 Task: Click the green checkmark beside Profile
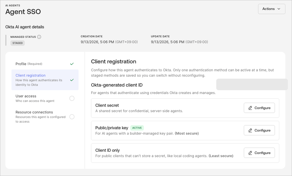click(x=72, y=64)
